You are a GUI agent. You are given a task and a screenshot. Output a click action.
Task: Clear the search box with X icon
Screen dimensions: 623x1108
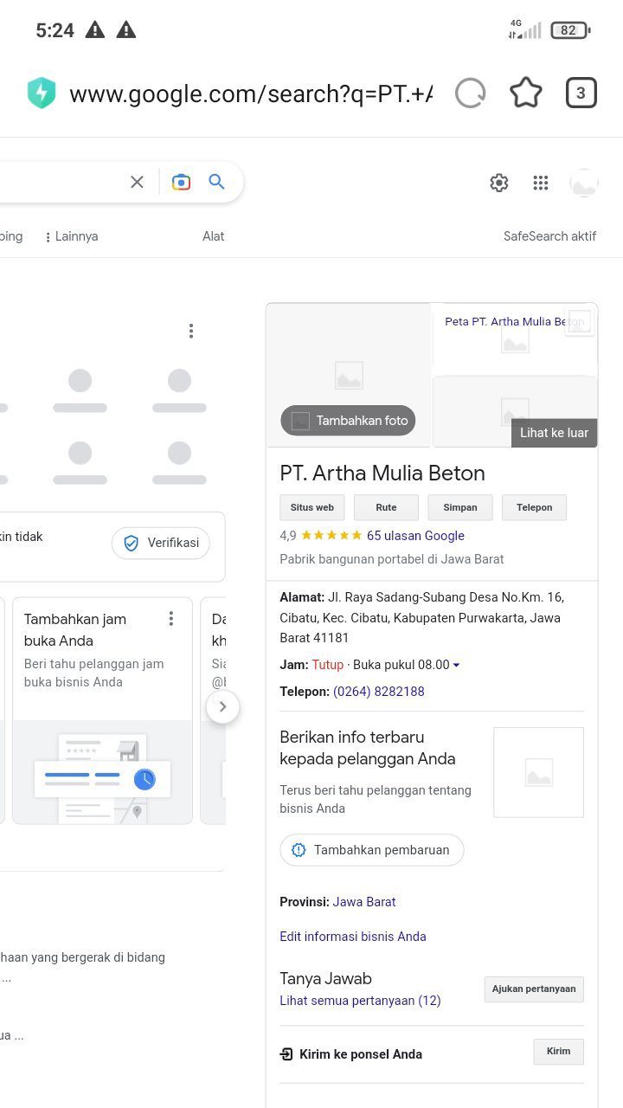137,182
